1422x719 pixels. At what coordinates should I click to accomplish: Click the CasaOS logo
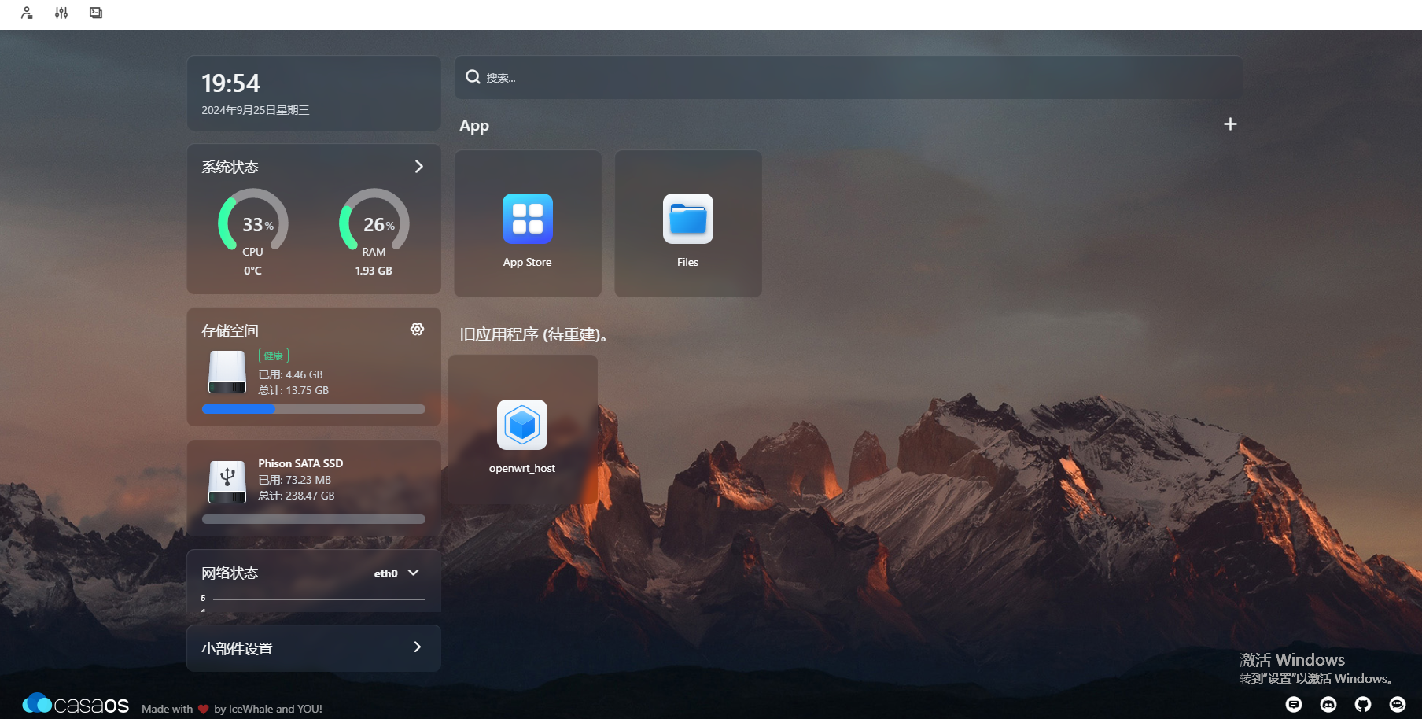pyautogui.click(x=76, y=704)
